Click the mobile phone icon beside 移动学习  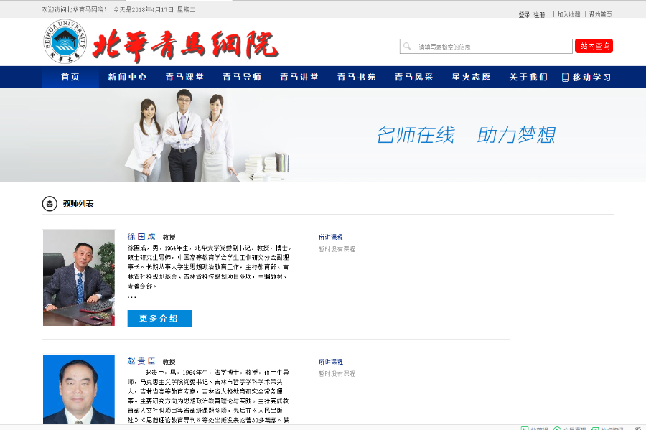point(566,77)
